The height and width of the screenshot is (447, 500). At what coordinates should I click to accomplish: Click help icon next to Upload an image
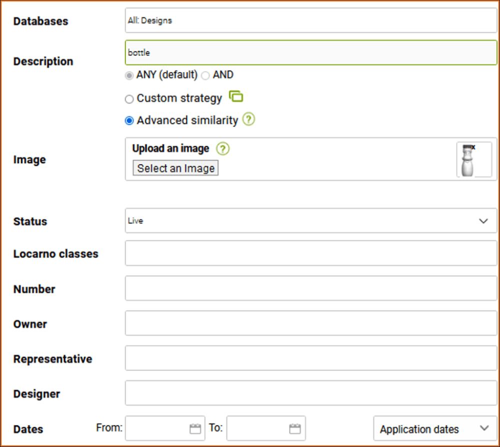pyautogui.click(x=222, y=148)
